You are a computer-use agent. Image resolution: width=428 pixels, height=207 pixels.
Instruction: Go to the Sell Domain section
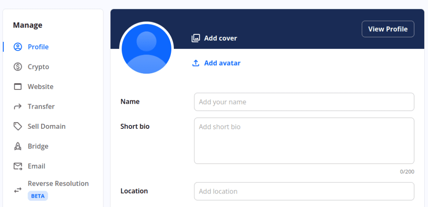click(46, 126)
